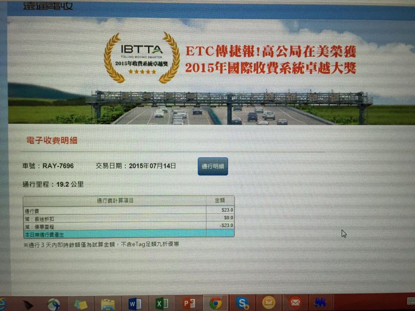Image resolution: width=415 pixels, height=311 pixels.
Task: Click the 通行明細 button
Action: pos(213,166)
